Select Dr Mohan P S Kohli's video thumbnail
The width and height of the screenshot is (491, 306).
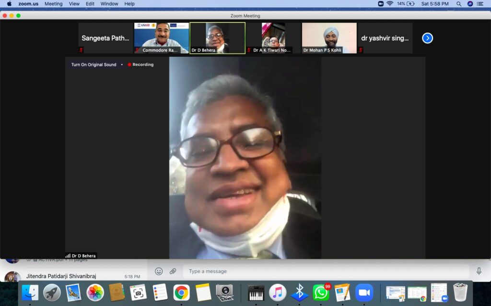tap(329, 38)
